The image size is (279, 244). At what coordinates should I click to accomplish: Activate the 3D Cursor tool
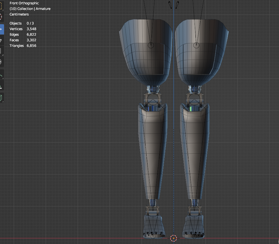pyautogui.click(x=1, y=17)
